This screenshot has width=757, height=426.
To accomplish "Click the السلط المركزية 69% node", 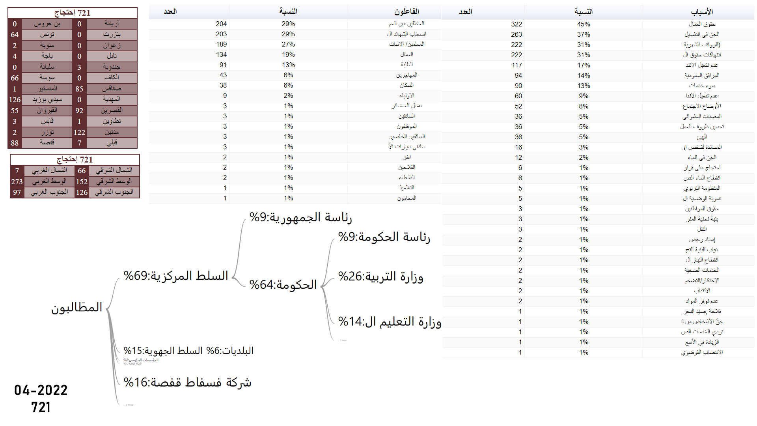I will coord(176,276).
